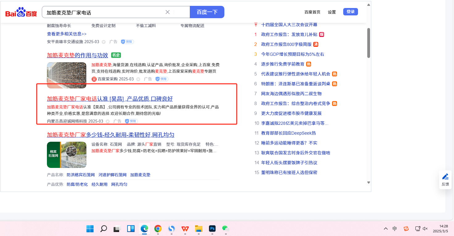Screen dimensions: 454x236
Task: Toggle the 中 input method indicator
Action: click(394, 229)
